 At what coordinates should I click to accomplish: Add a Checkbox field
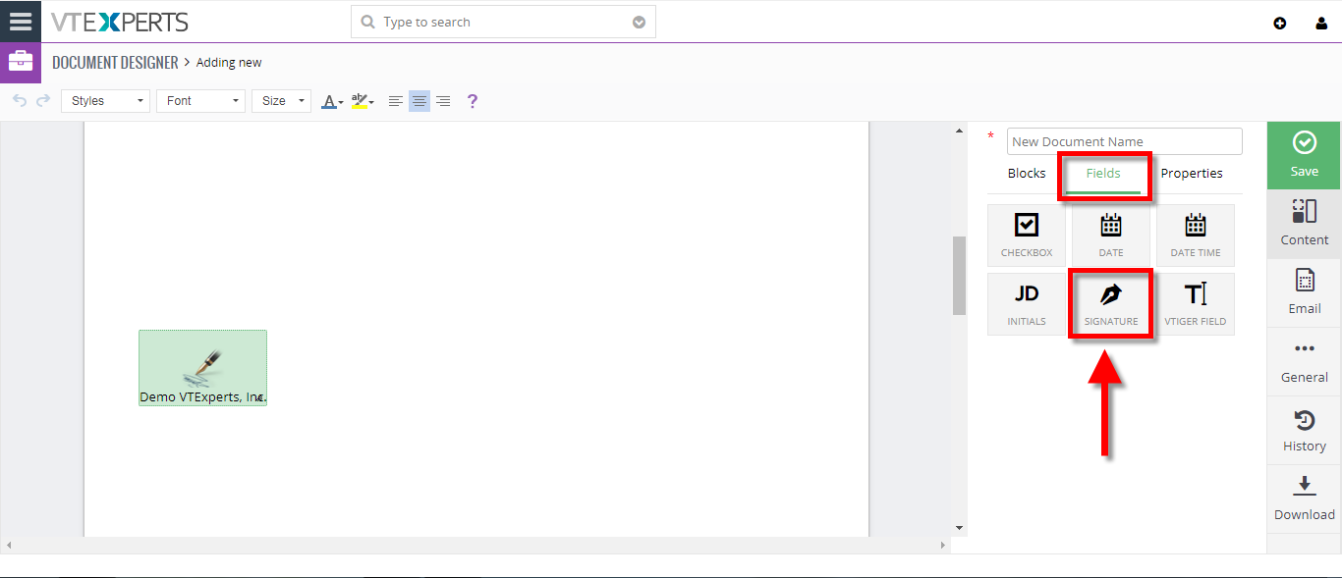click(x=1027, y=236)
